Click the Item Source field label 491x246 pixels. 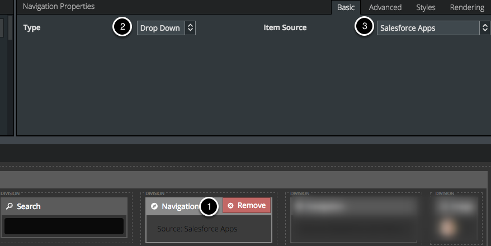click(x=285, y=27)
